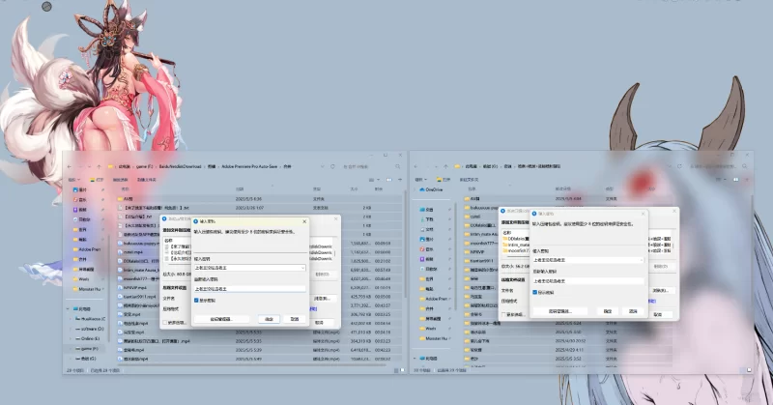Click 打开 in left Explorer toolbar
Image resolution: width=773 pixels, height=405 pixels.
pos(97,180)
